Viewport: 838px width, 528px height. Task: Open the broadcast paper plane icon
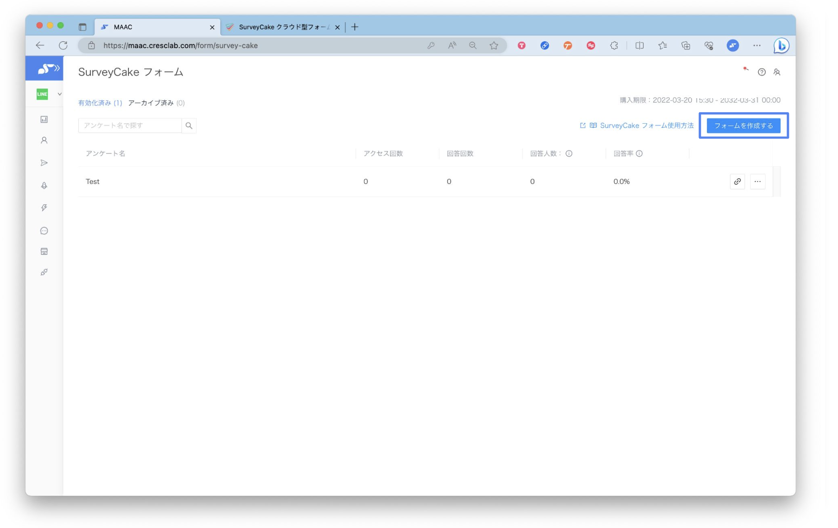44,163
